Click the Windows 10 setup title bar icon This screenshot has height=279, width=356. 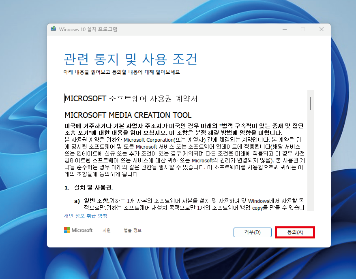coord(54,29)
